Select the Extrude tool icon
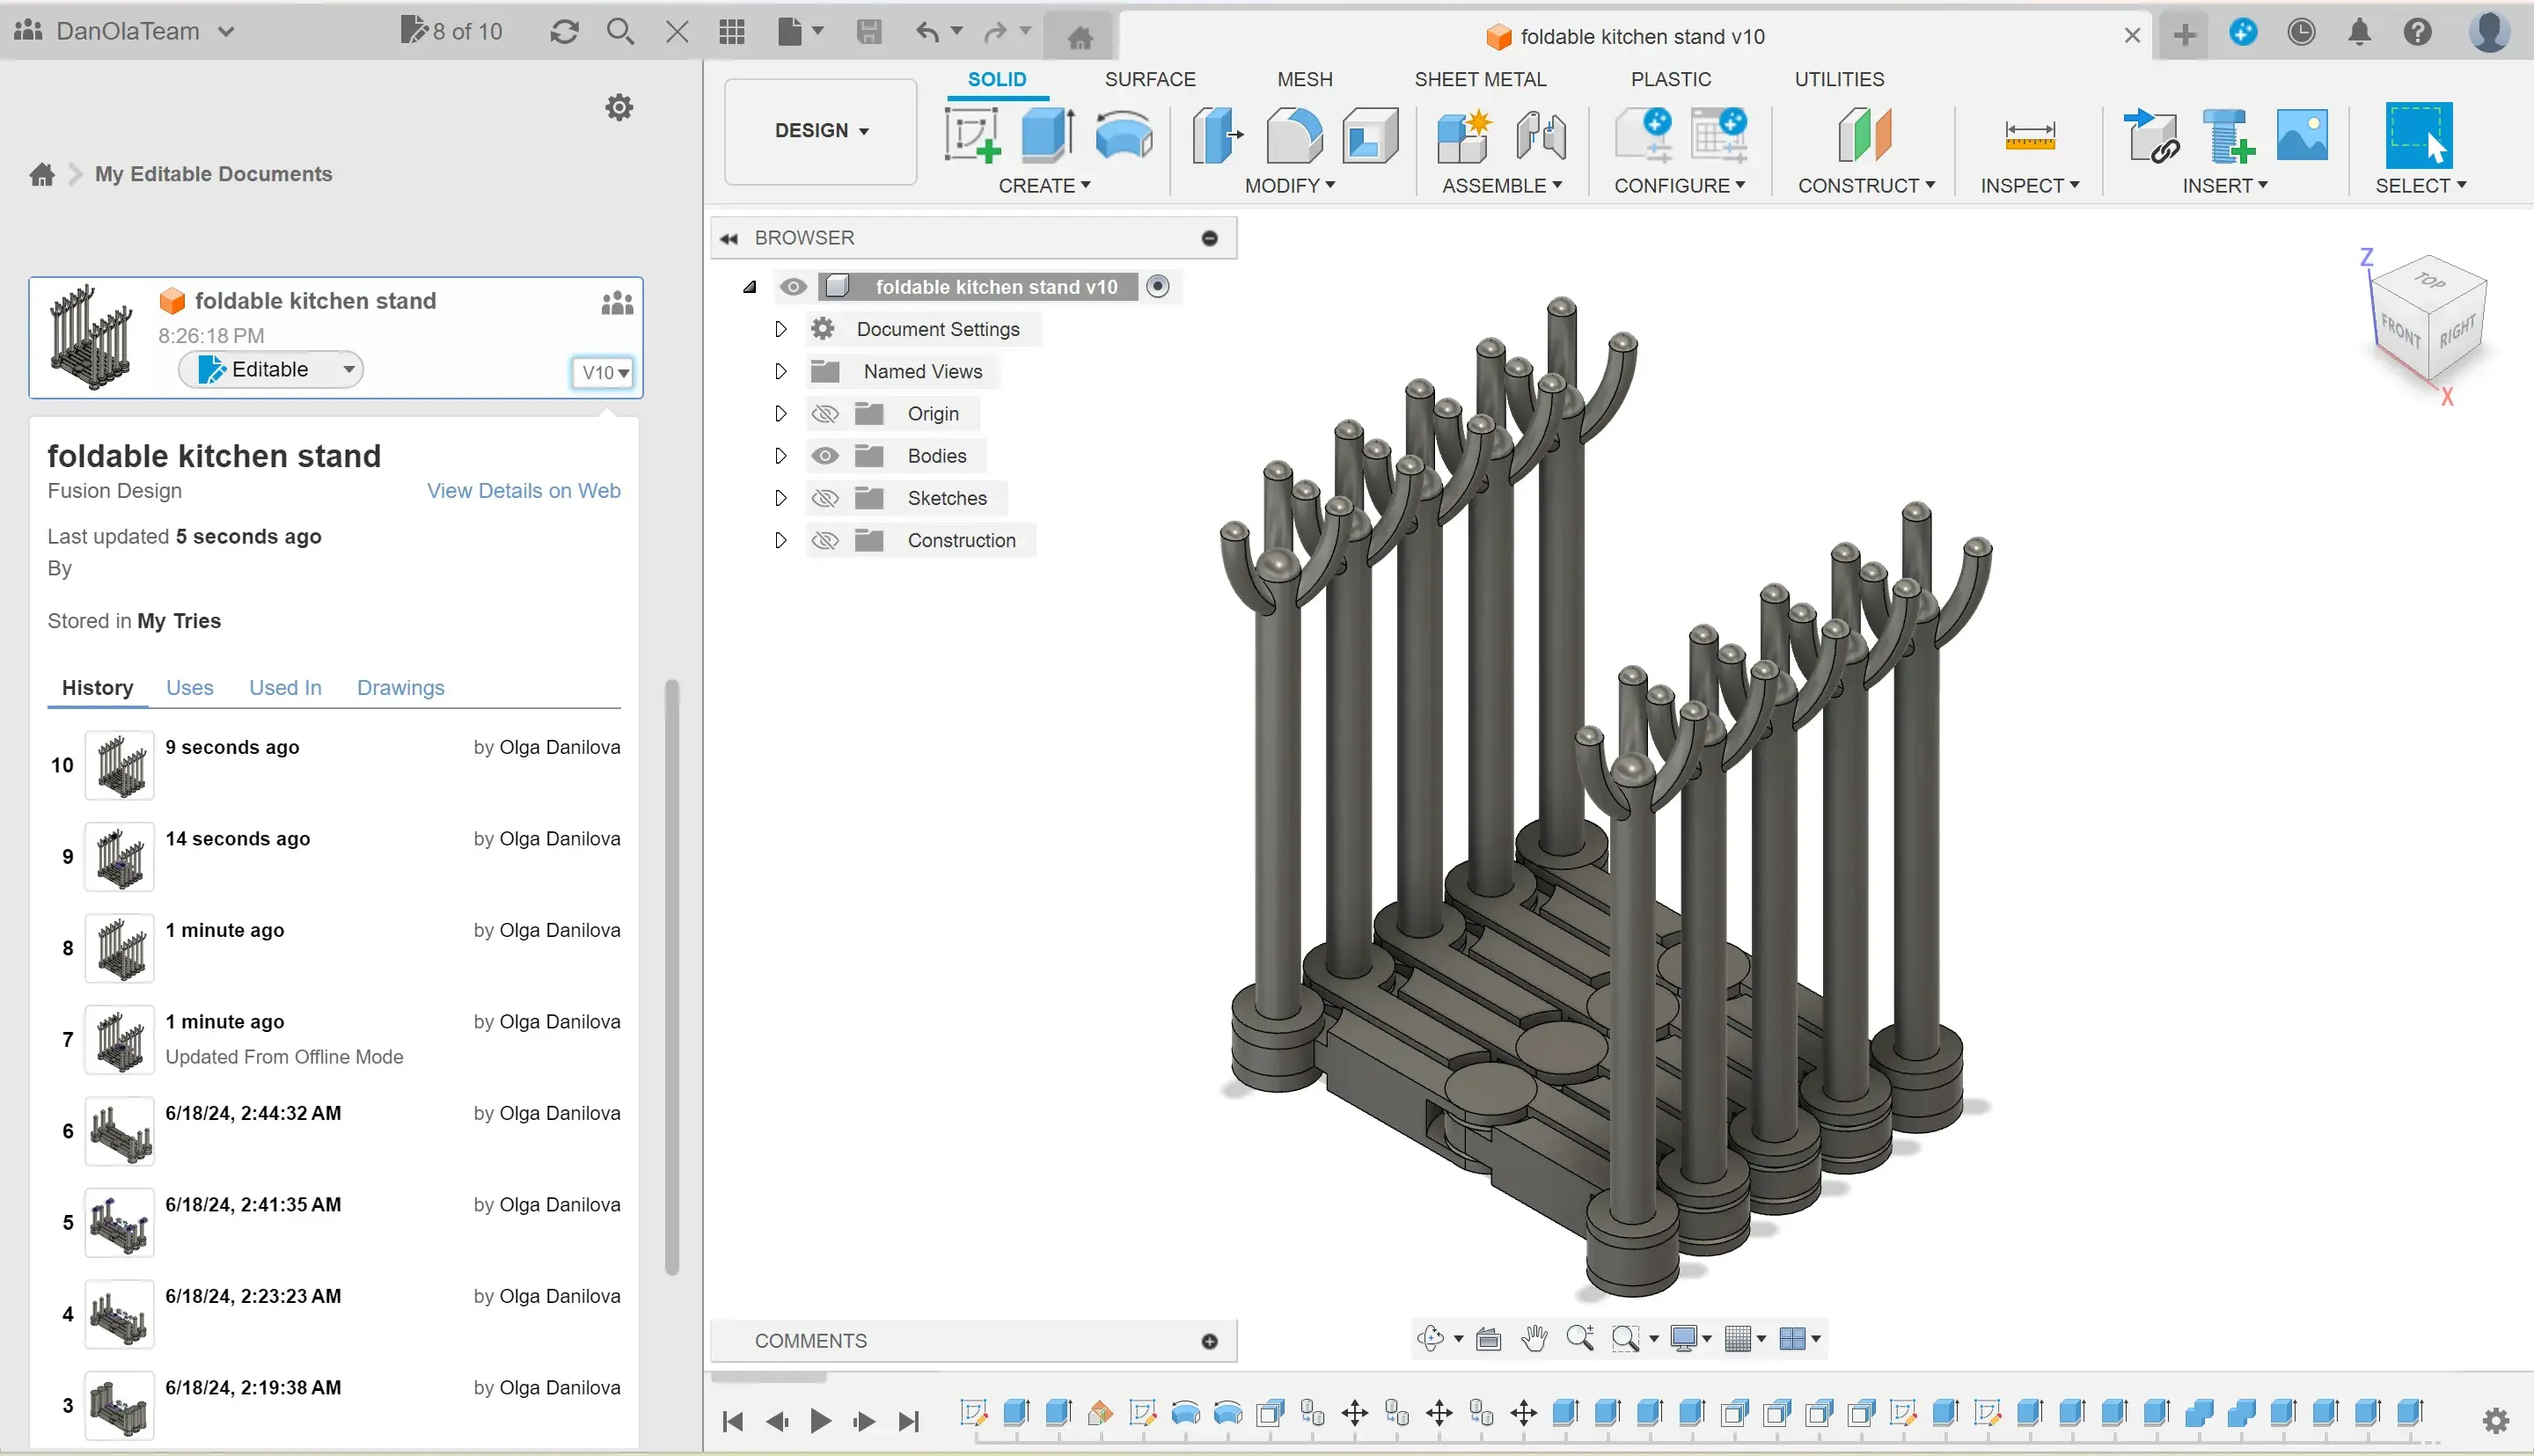2534x1456 pixels. 1047,135
